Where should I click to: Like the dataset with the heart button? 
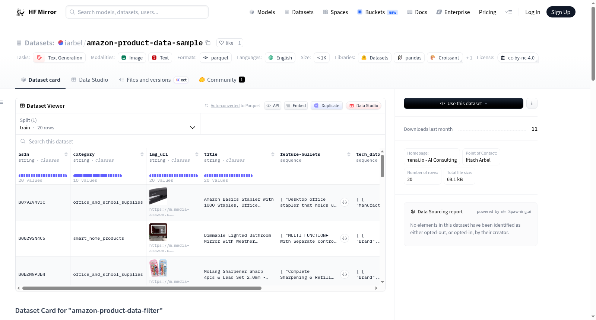226,43
